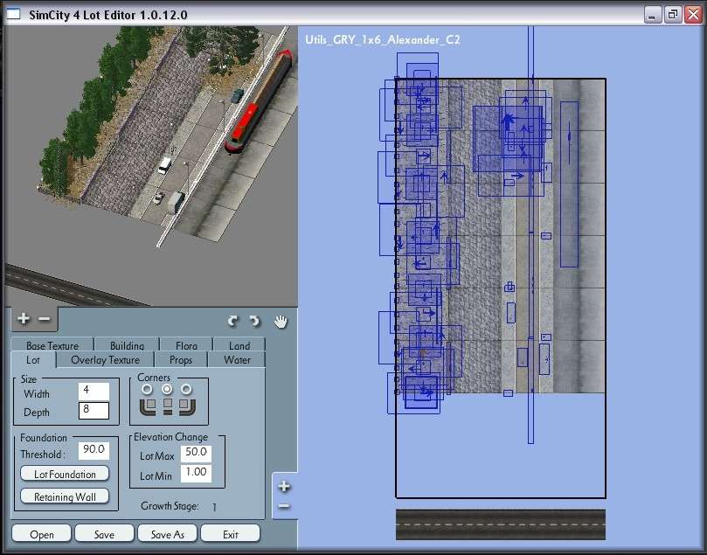Edit the Lot Min elevation field

pyautogui.click(x=196, y=473)
